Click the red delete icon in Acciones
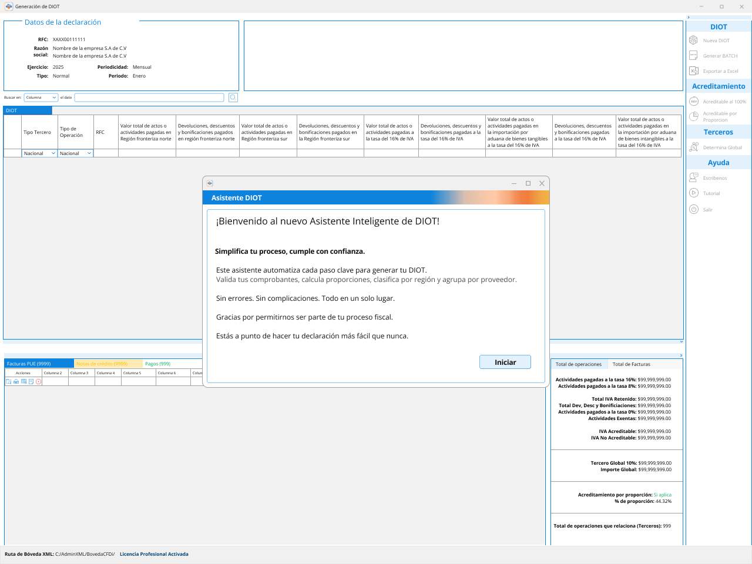 (39, 382)
